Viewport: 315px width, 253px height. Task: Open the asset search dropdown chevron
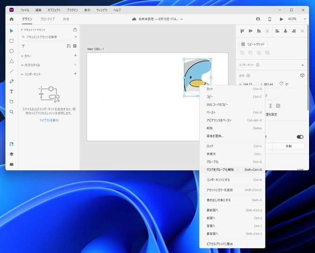tap(76, 37)
